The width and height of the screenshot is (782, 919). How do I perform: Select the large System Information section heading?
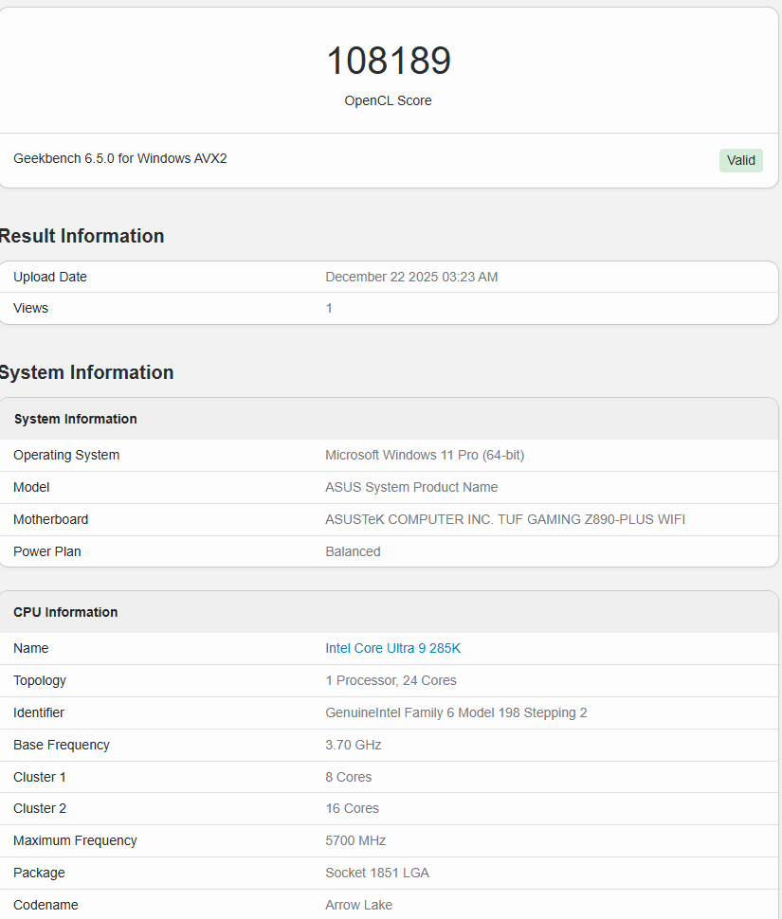tap(86, 372)
